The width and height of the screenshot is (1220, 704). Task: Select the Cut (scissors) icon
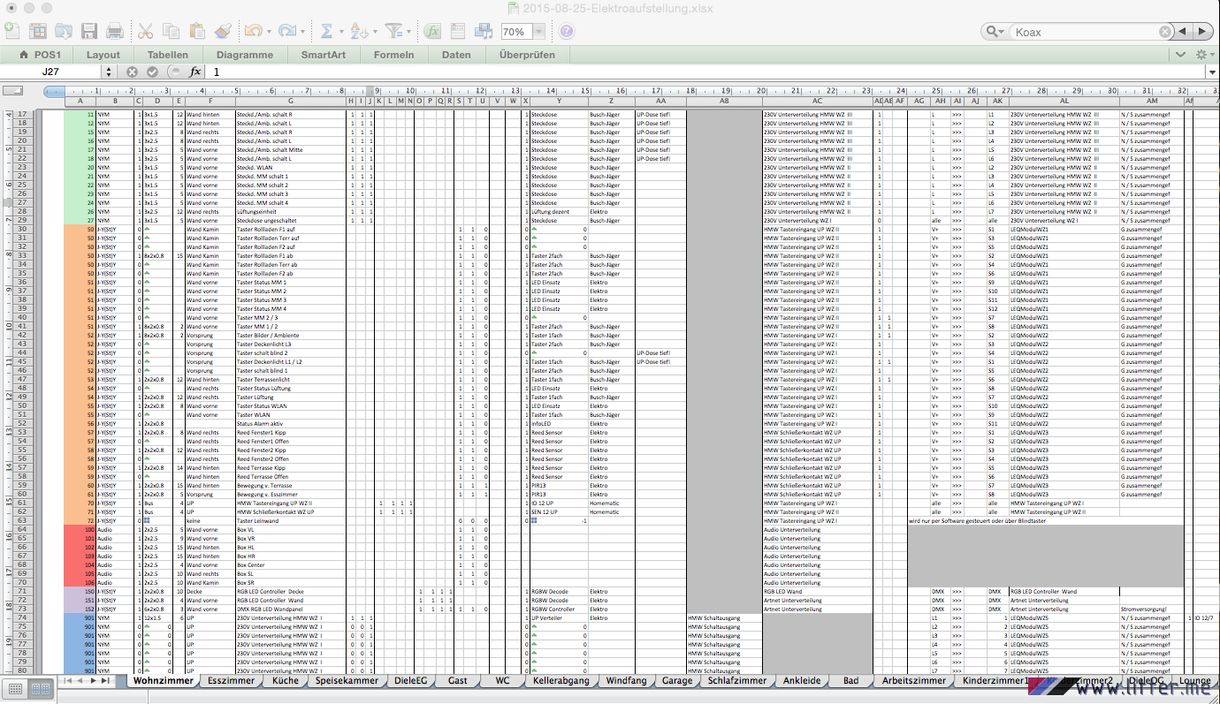(x=146, y=31)
